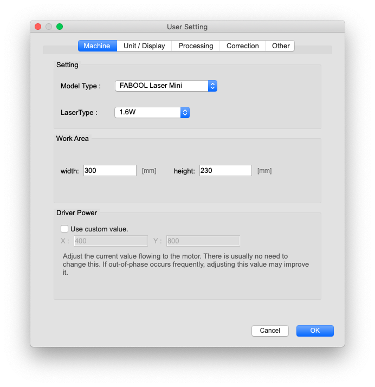
Task: Click the Work Area height field
Action: click(x=225, y=171)
